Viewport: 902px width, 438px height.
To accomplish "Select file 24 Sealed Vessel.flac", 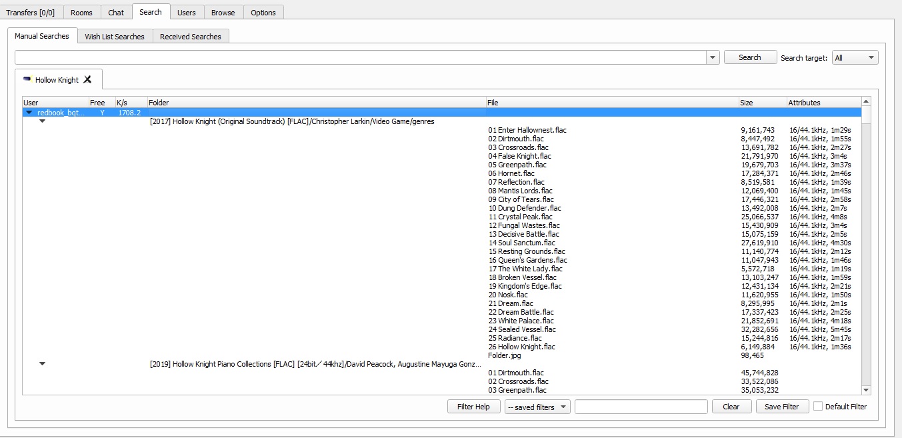I will [x=522, y=329].
